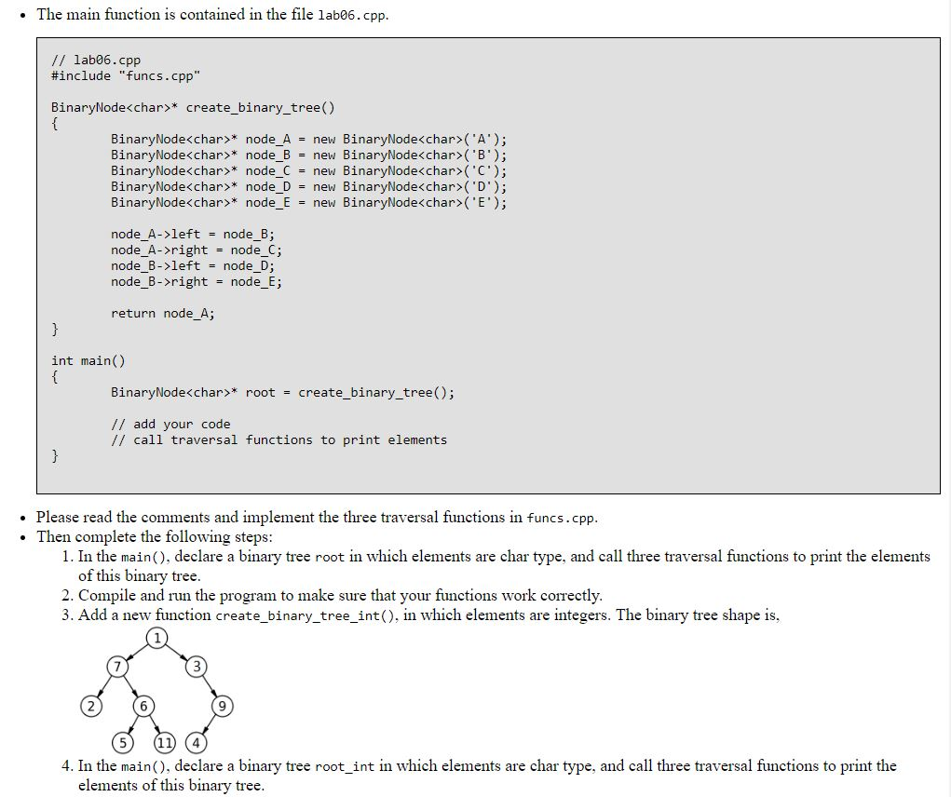
Task: Click leaf node 11 in the diagram
Action: point(165,743)
